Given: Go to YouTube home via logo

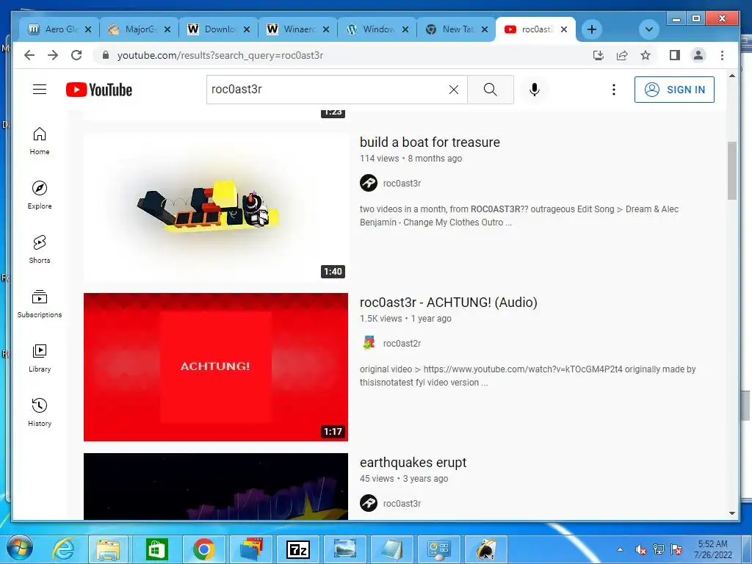Looking at the screenshot, I should [99, 90].
